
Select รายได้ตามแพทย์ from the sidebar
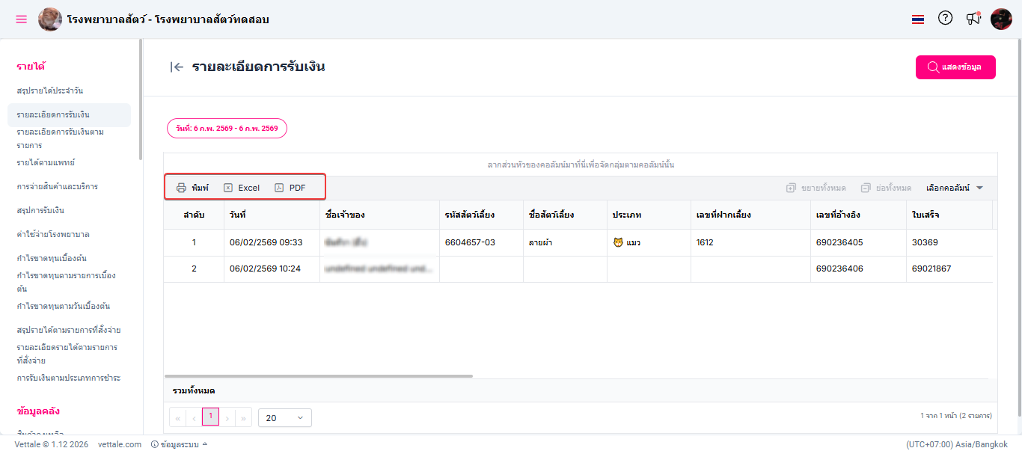(x=46, y=162)
